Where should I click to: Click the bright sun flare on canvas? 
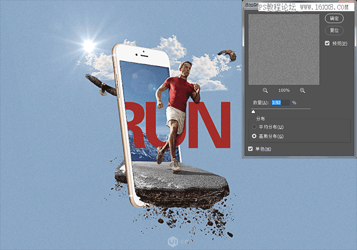(x=89, y=45)
